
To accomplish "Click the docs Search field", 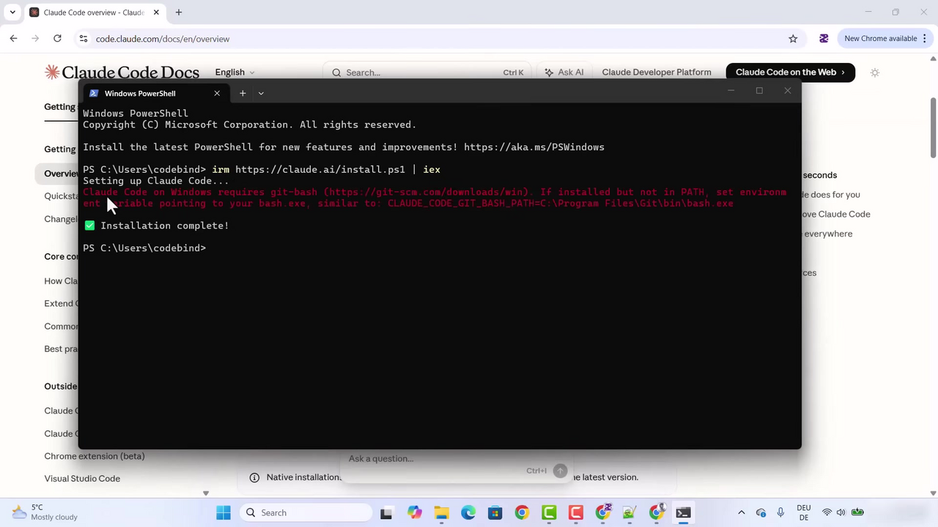I will pyautogui.click(x=426, y=72).
